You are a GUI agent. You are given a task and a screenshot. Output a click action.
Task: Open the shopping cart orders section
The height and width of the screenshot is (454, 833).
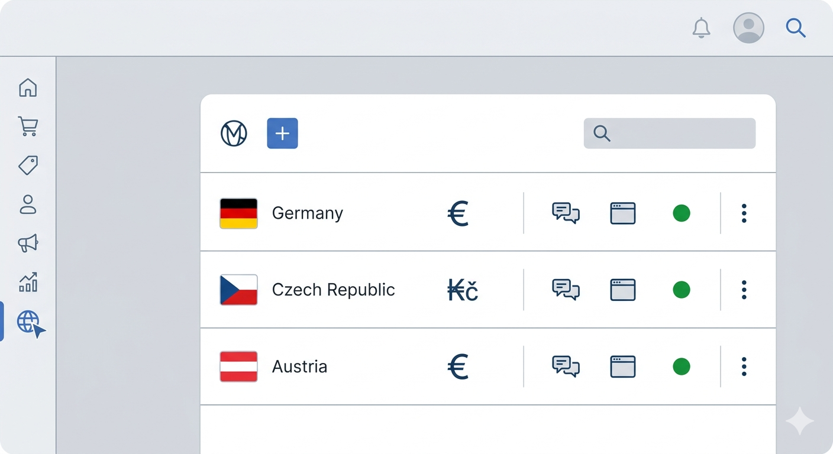pyautogui.click(x=28, y=127)
